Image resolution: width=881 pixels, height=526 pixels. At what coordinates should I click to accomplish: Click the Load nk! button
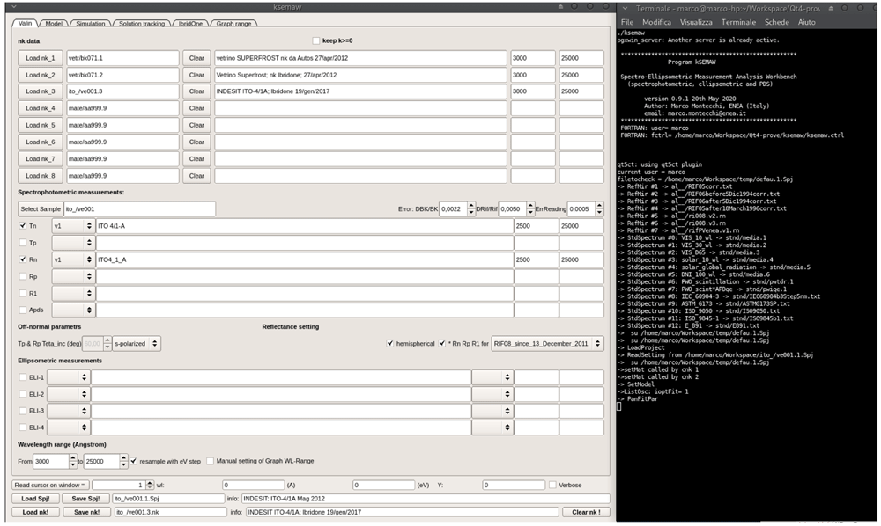(35, 512)
